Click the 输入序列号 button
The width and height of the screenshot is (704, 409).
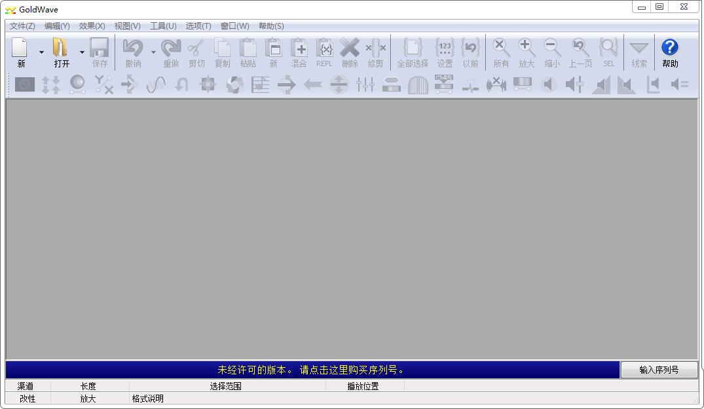pos(659,369)
